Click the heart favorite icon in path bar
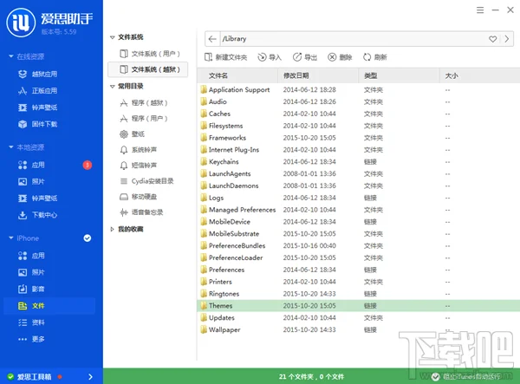 pyautogui.click(x=493, y=39)
